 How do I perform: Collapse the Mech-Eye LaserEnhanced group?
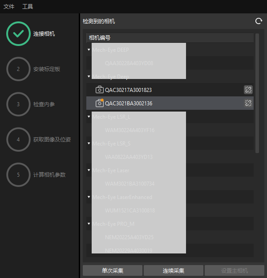89,197
